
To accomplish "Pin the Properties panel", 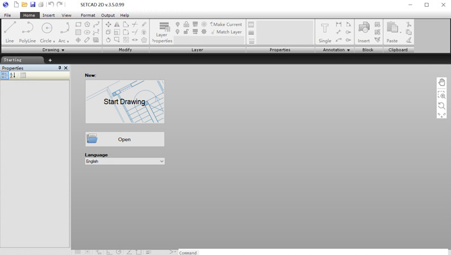I will click(60, 68).
